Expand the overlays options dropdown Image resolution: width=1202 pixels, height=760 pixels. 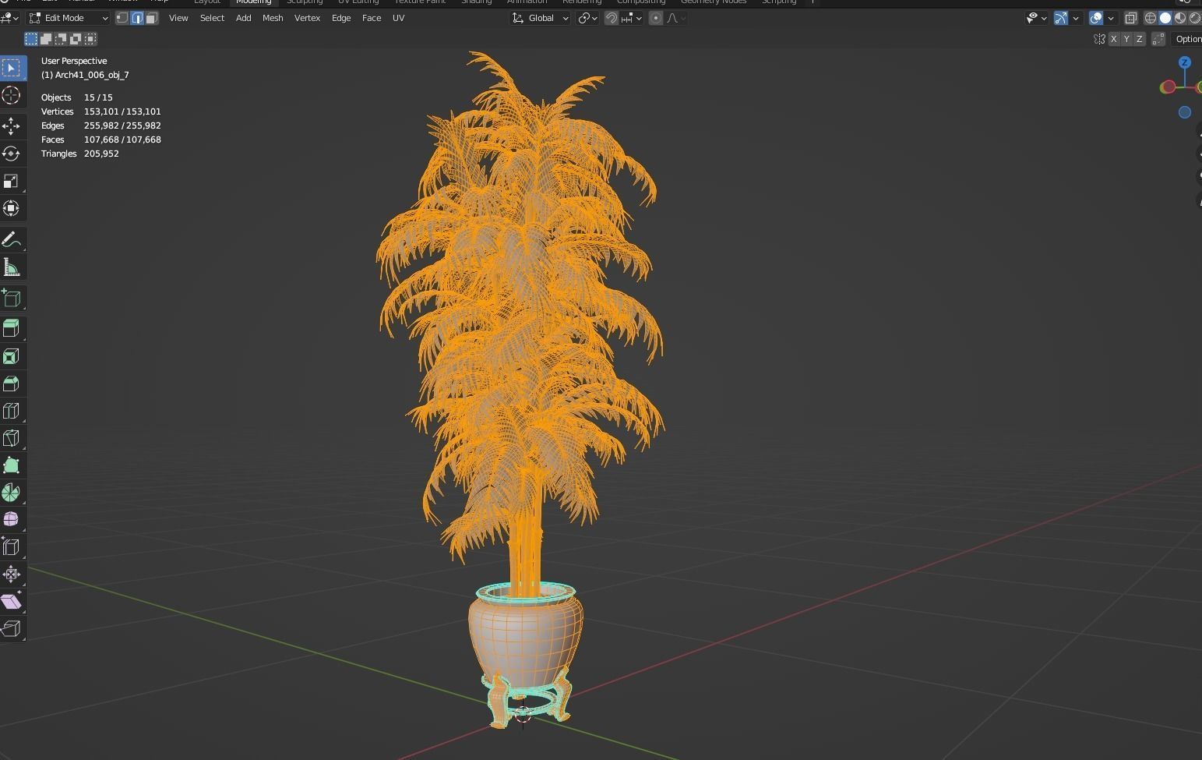(1111, 18)
